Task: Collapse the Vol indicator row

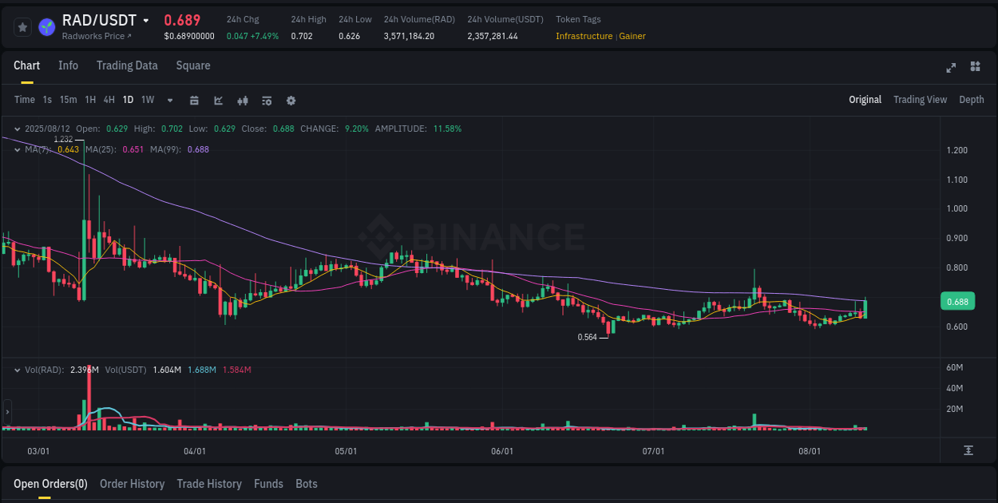Action: 17,370
